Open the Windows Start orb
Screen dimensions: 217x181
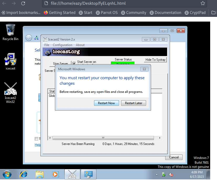(7, 174)
